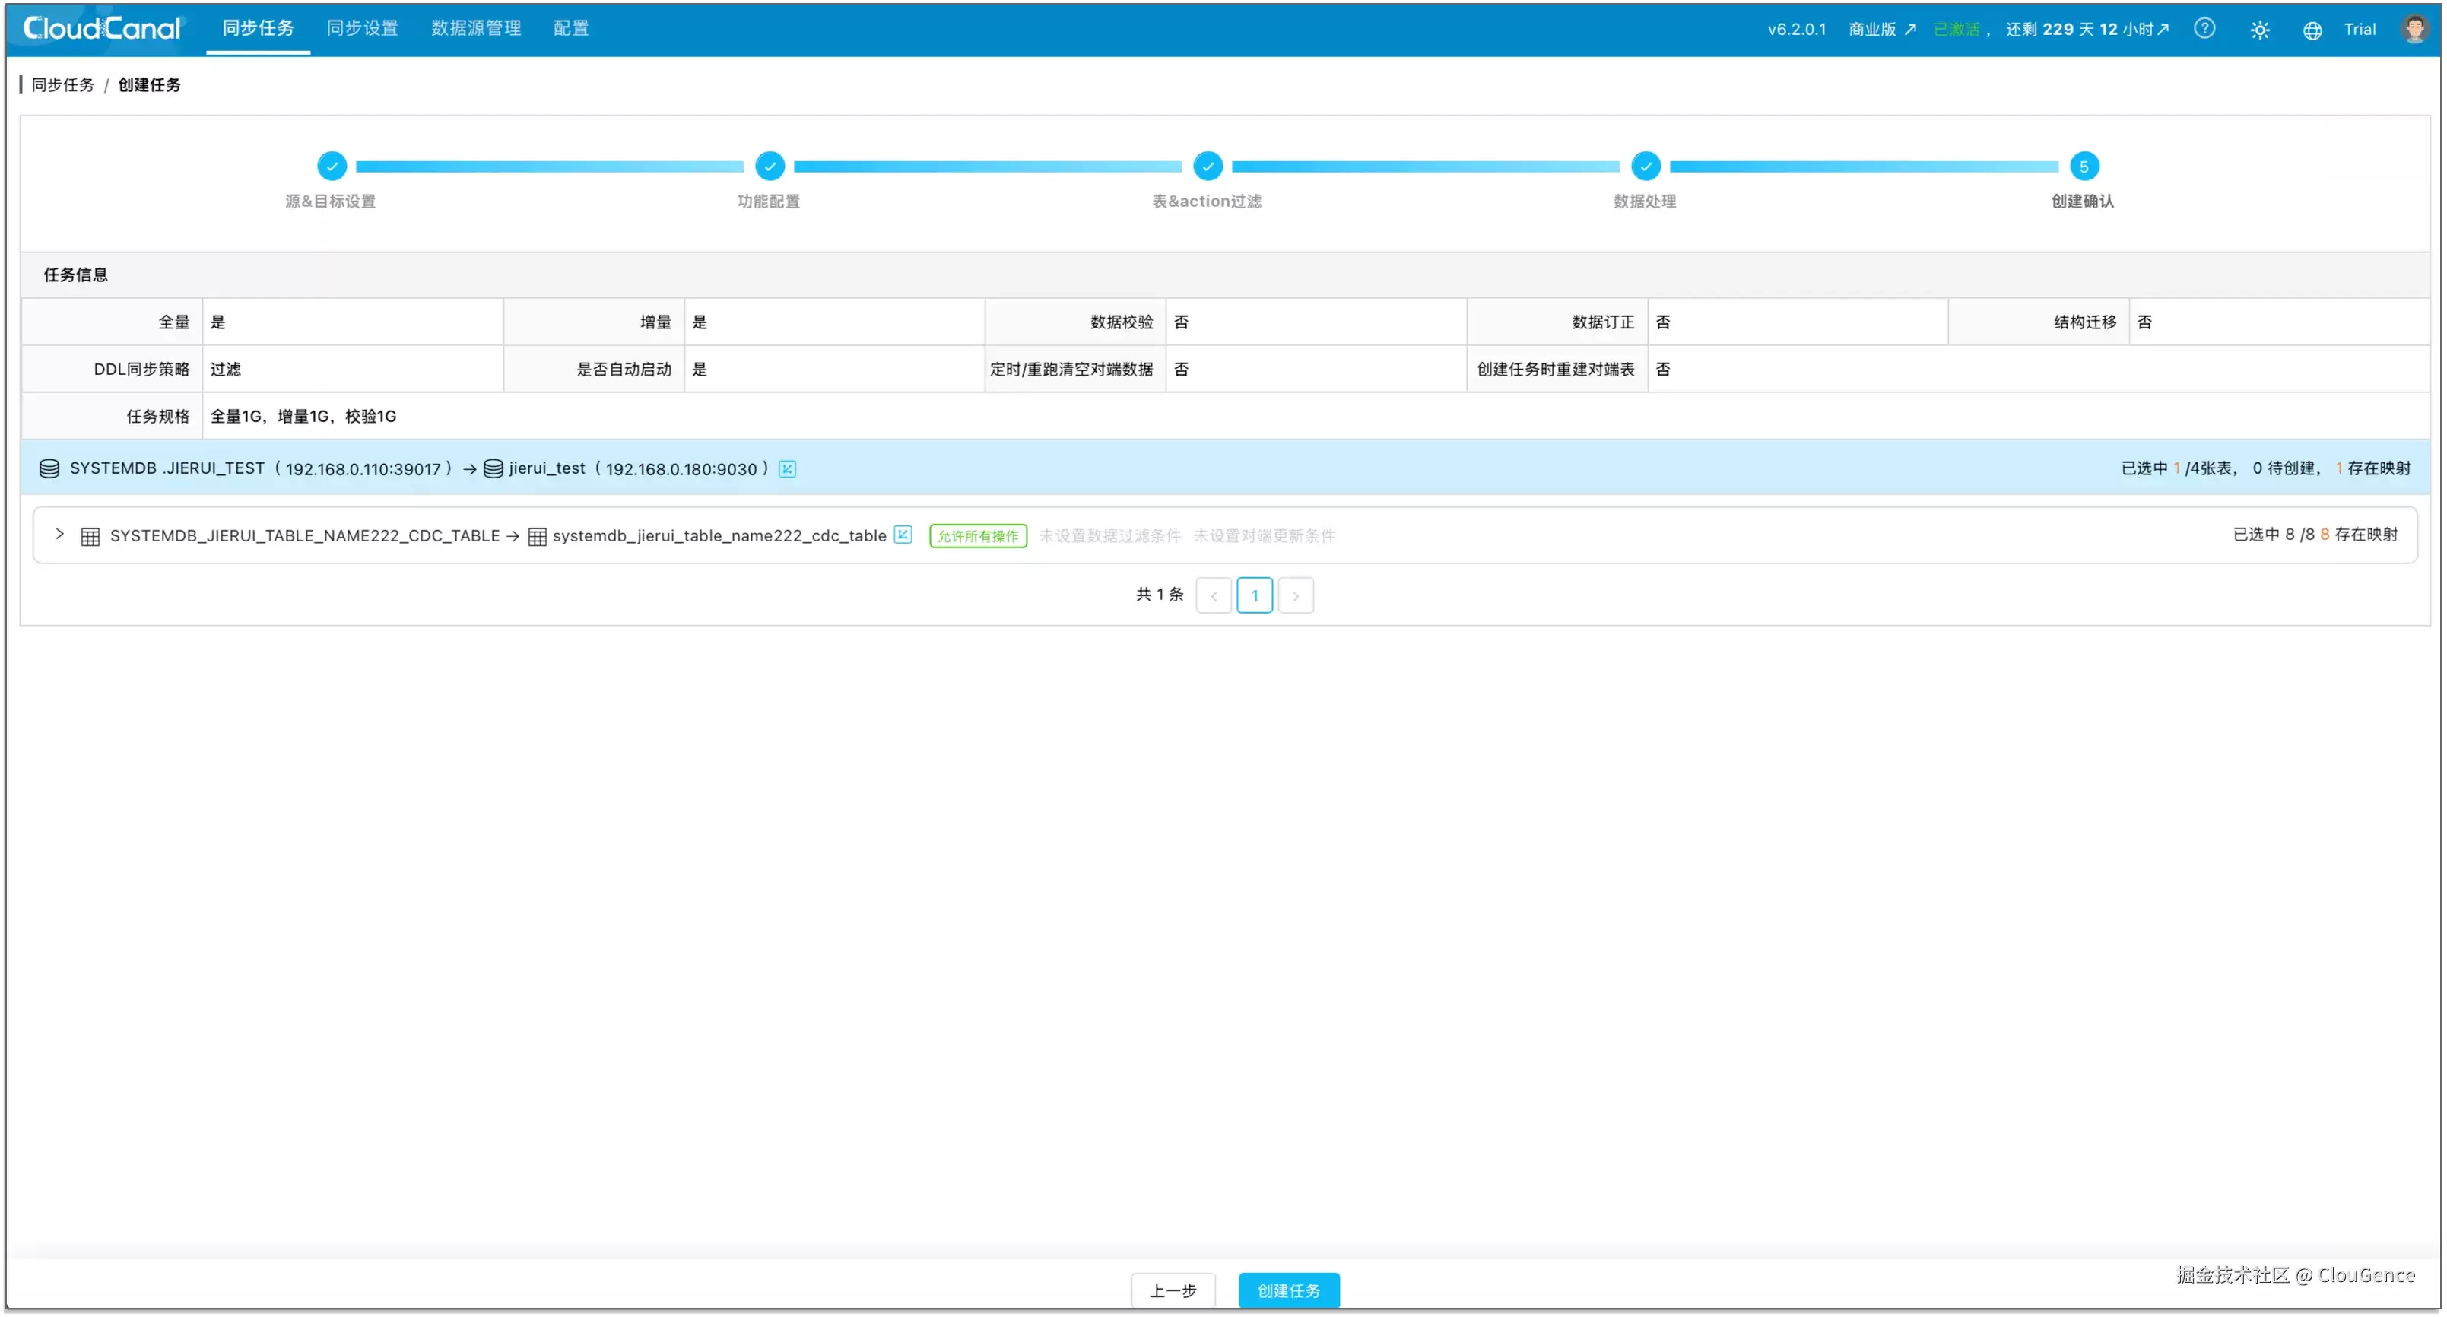2447x1317 pixels.
Task: Toggle the theme brightness sun icon
Action: tap(2260, 30)
